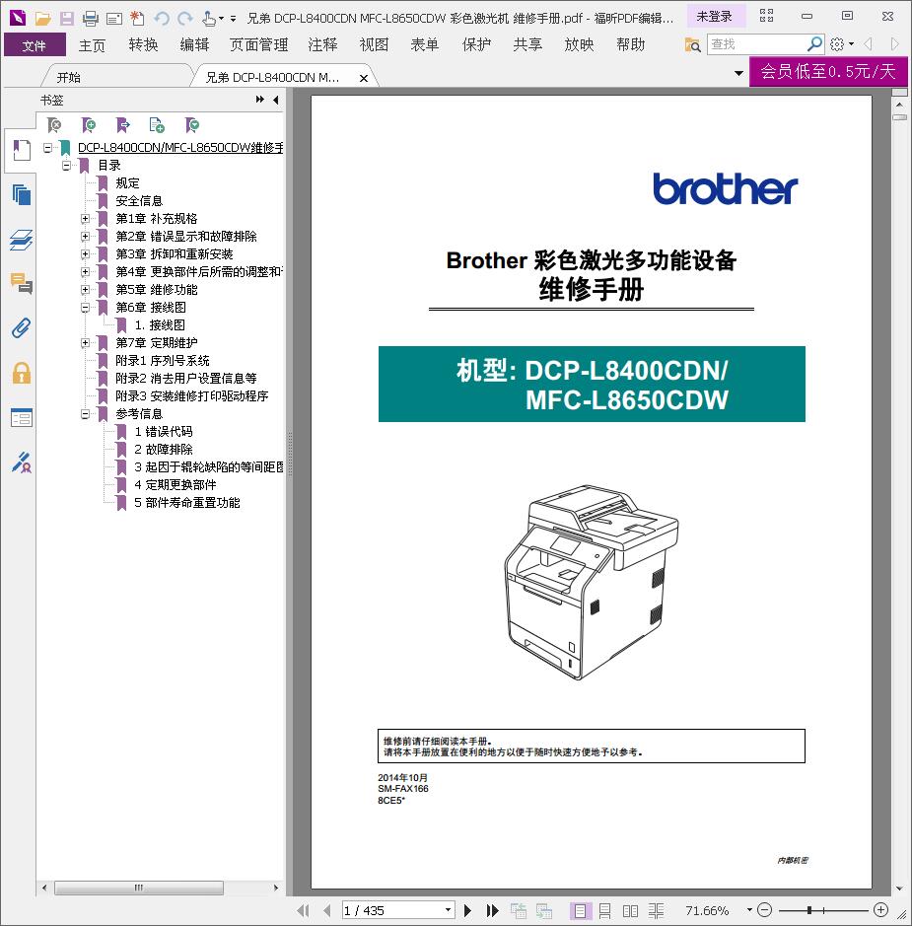Click the magnifier search icon
912x926 pixels.
814,43
